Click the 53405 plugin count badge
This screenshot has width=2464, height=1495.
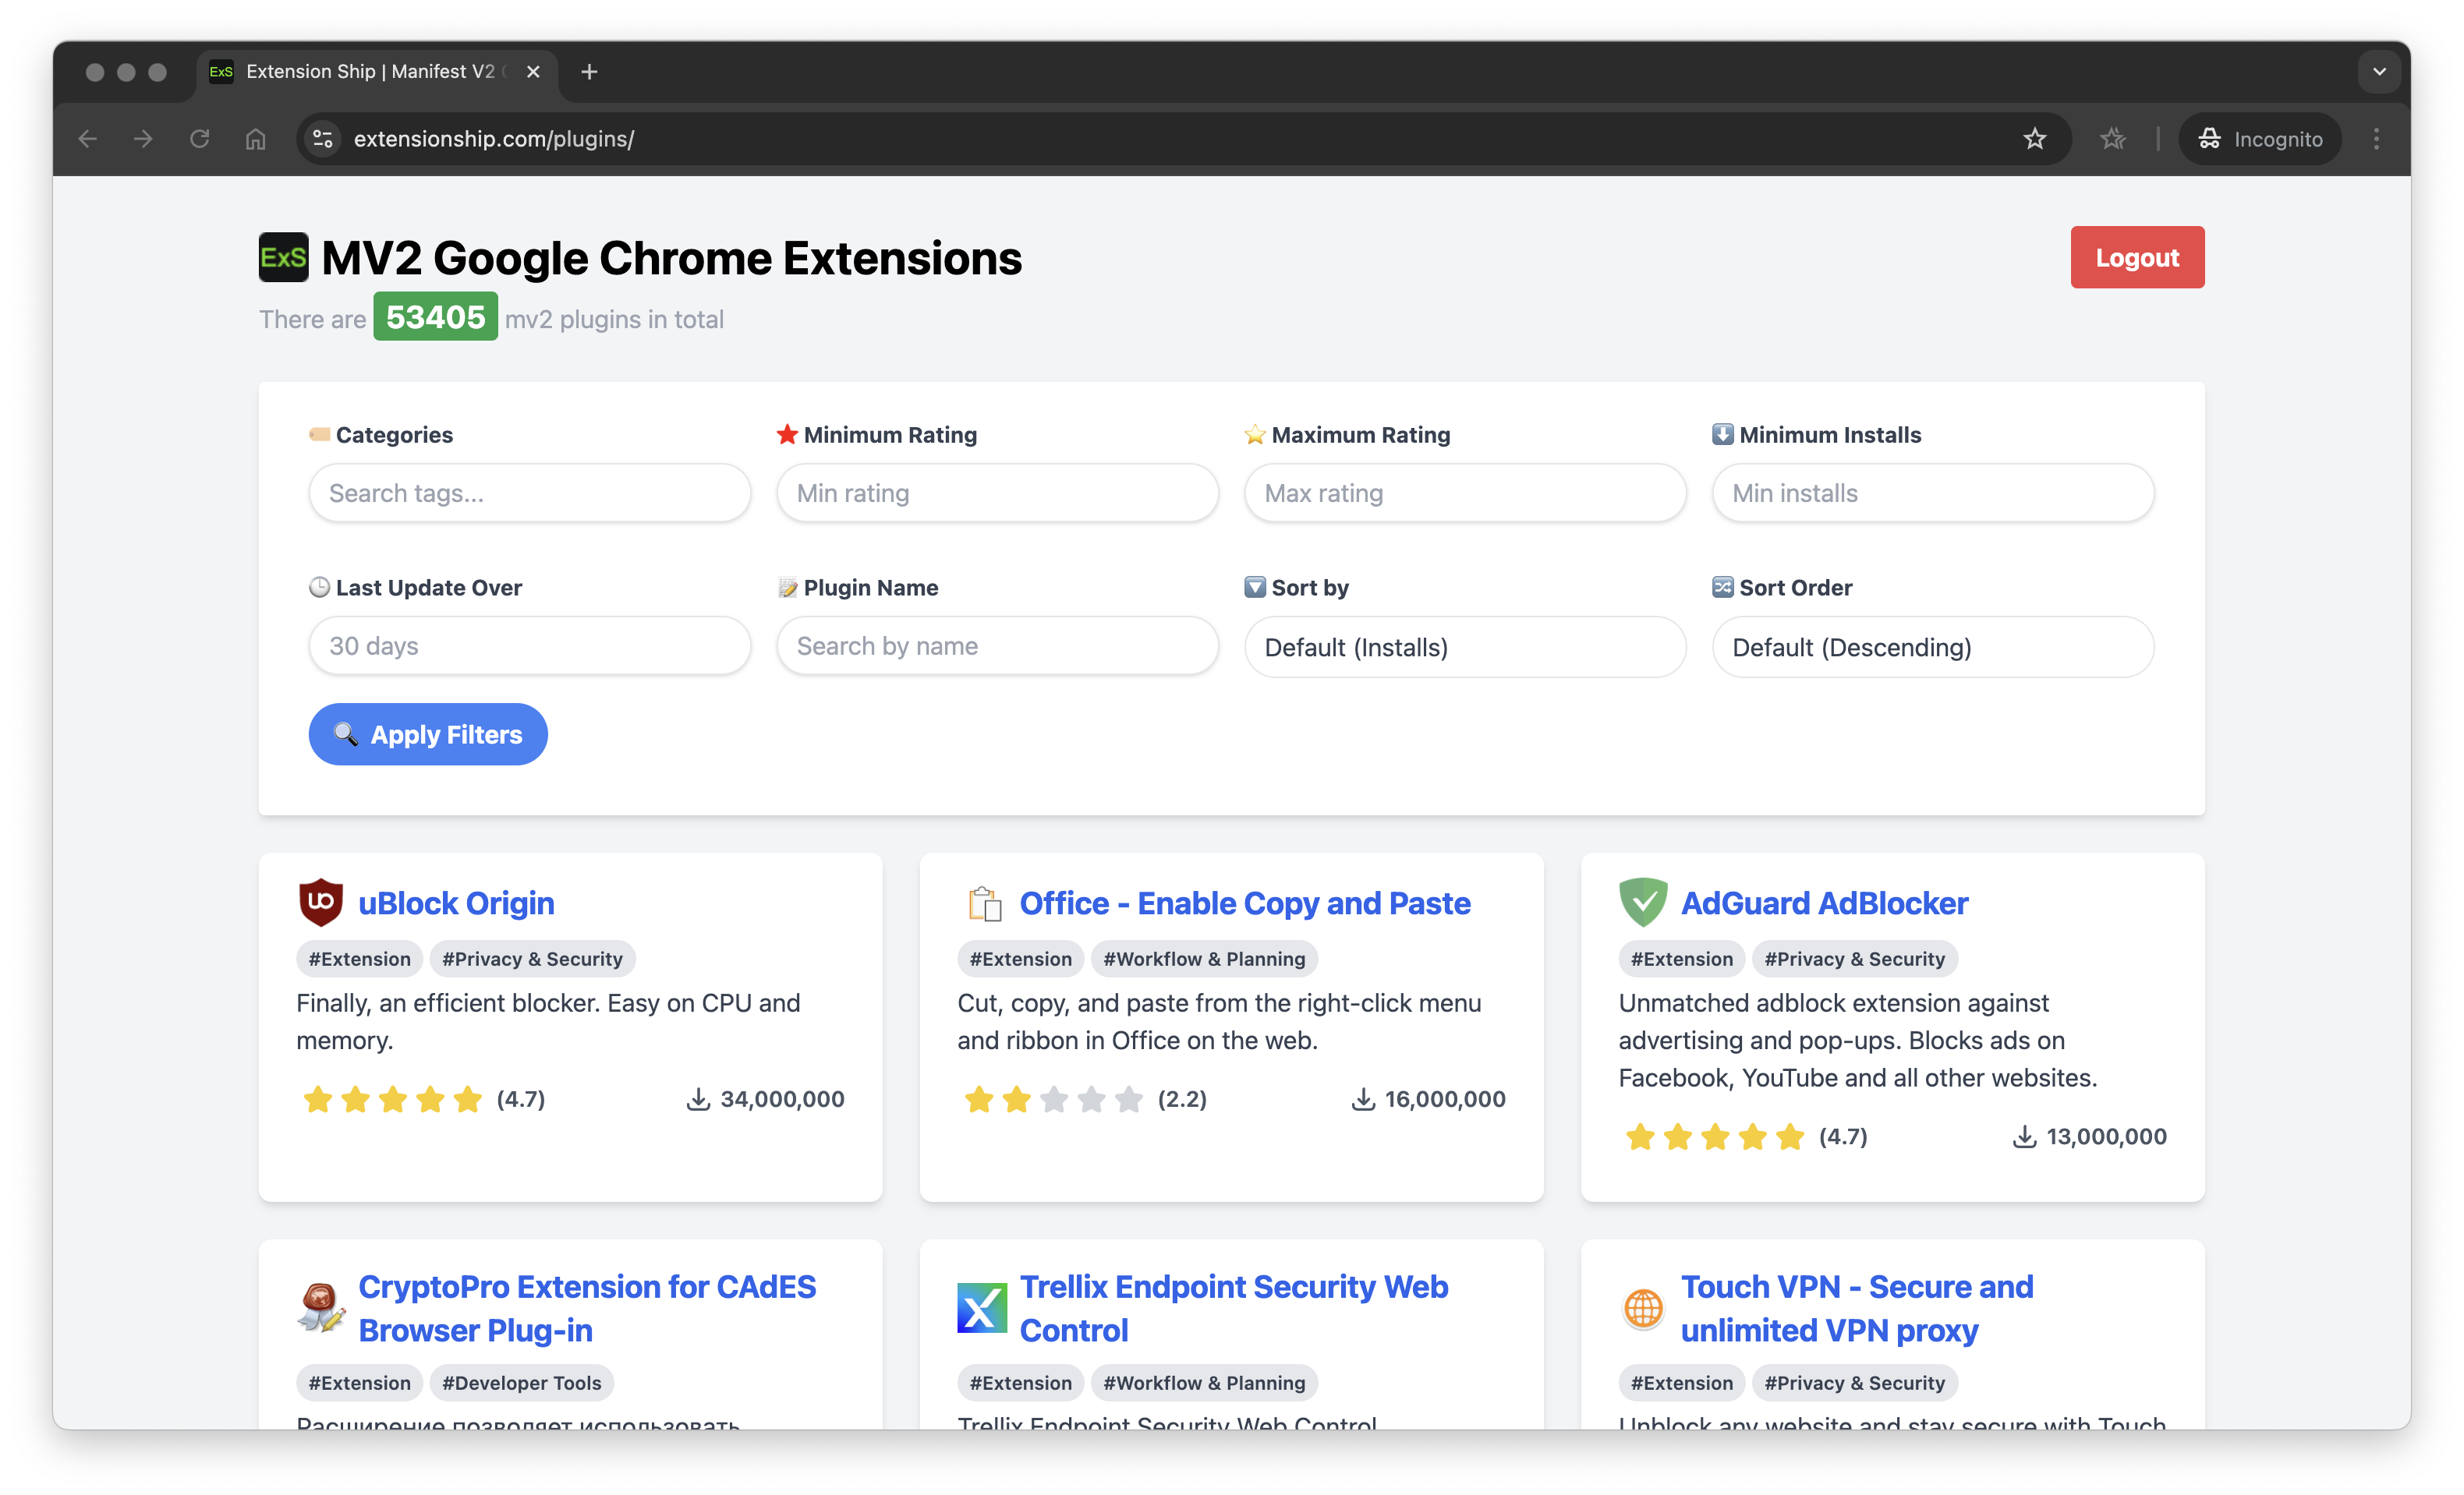(435, 316)
